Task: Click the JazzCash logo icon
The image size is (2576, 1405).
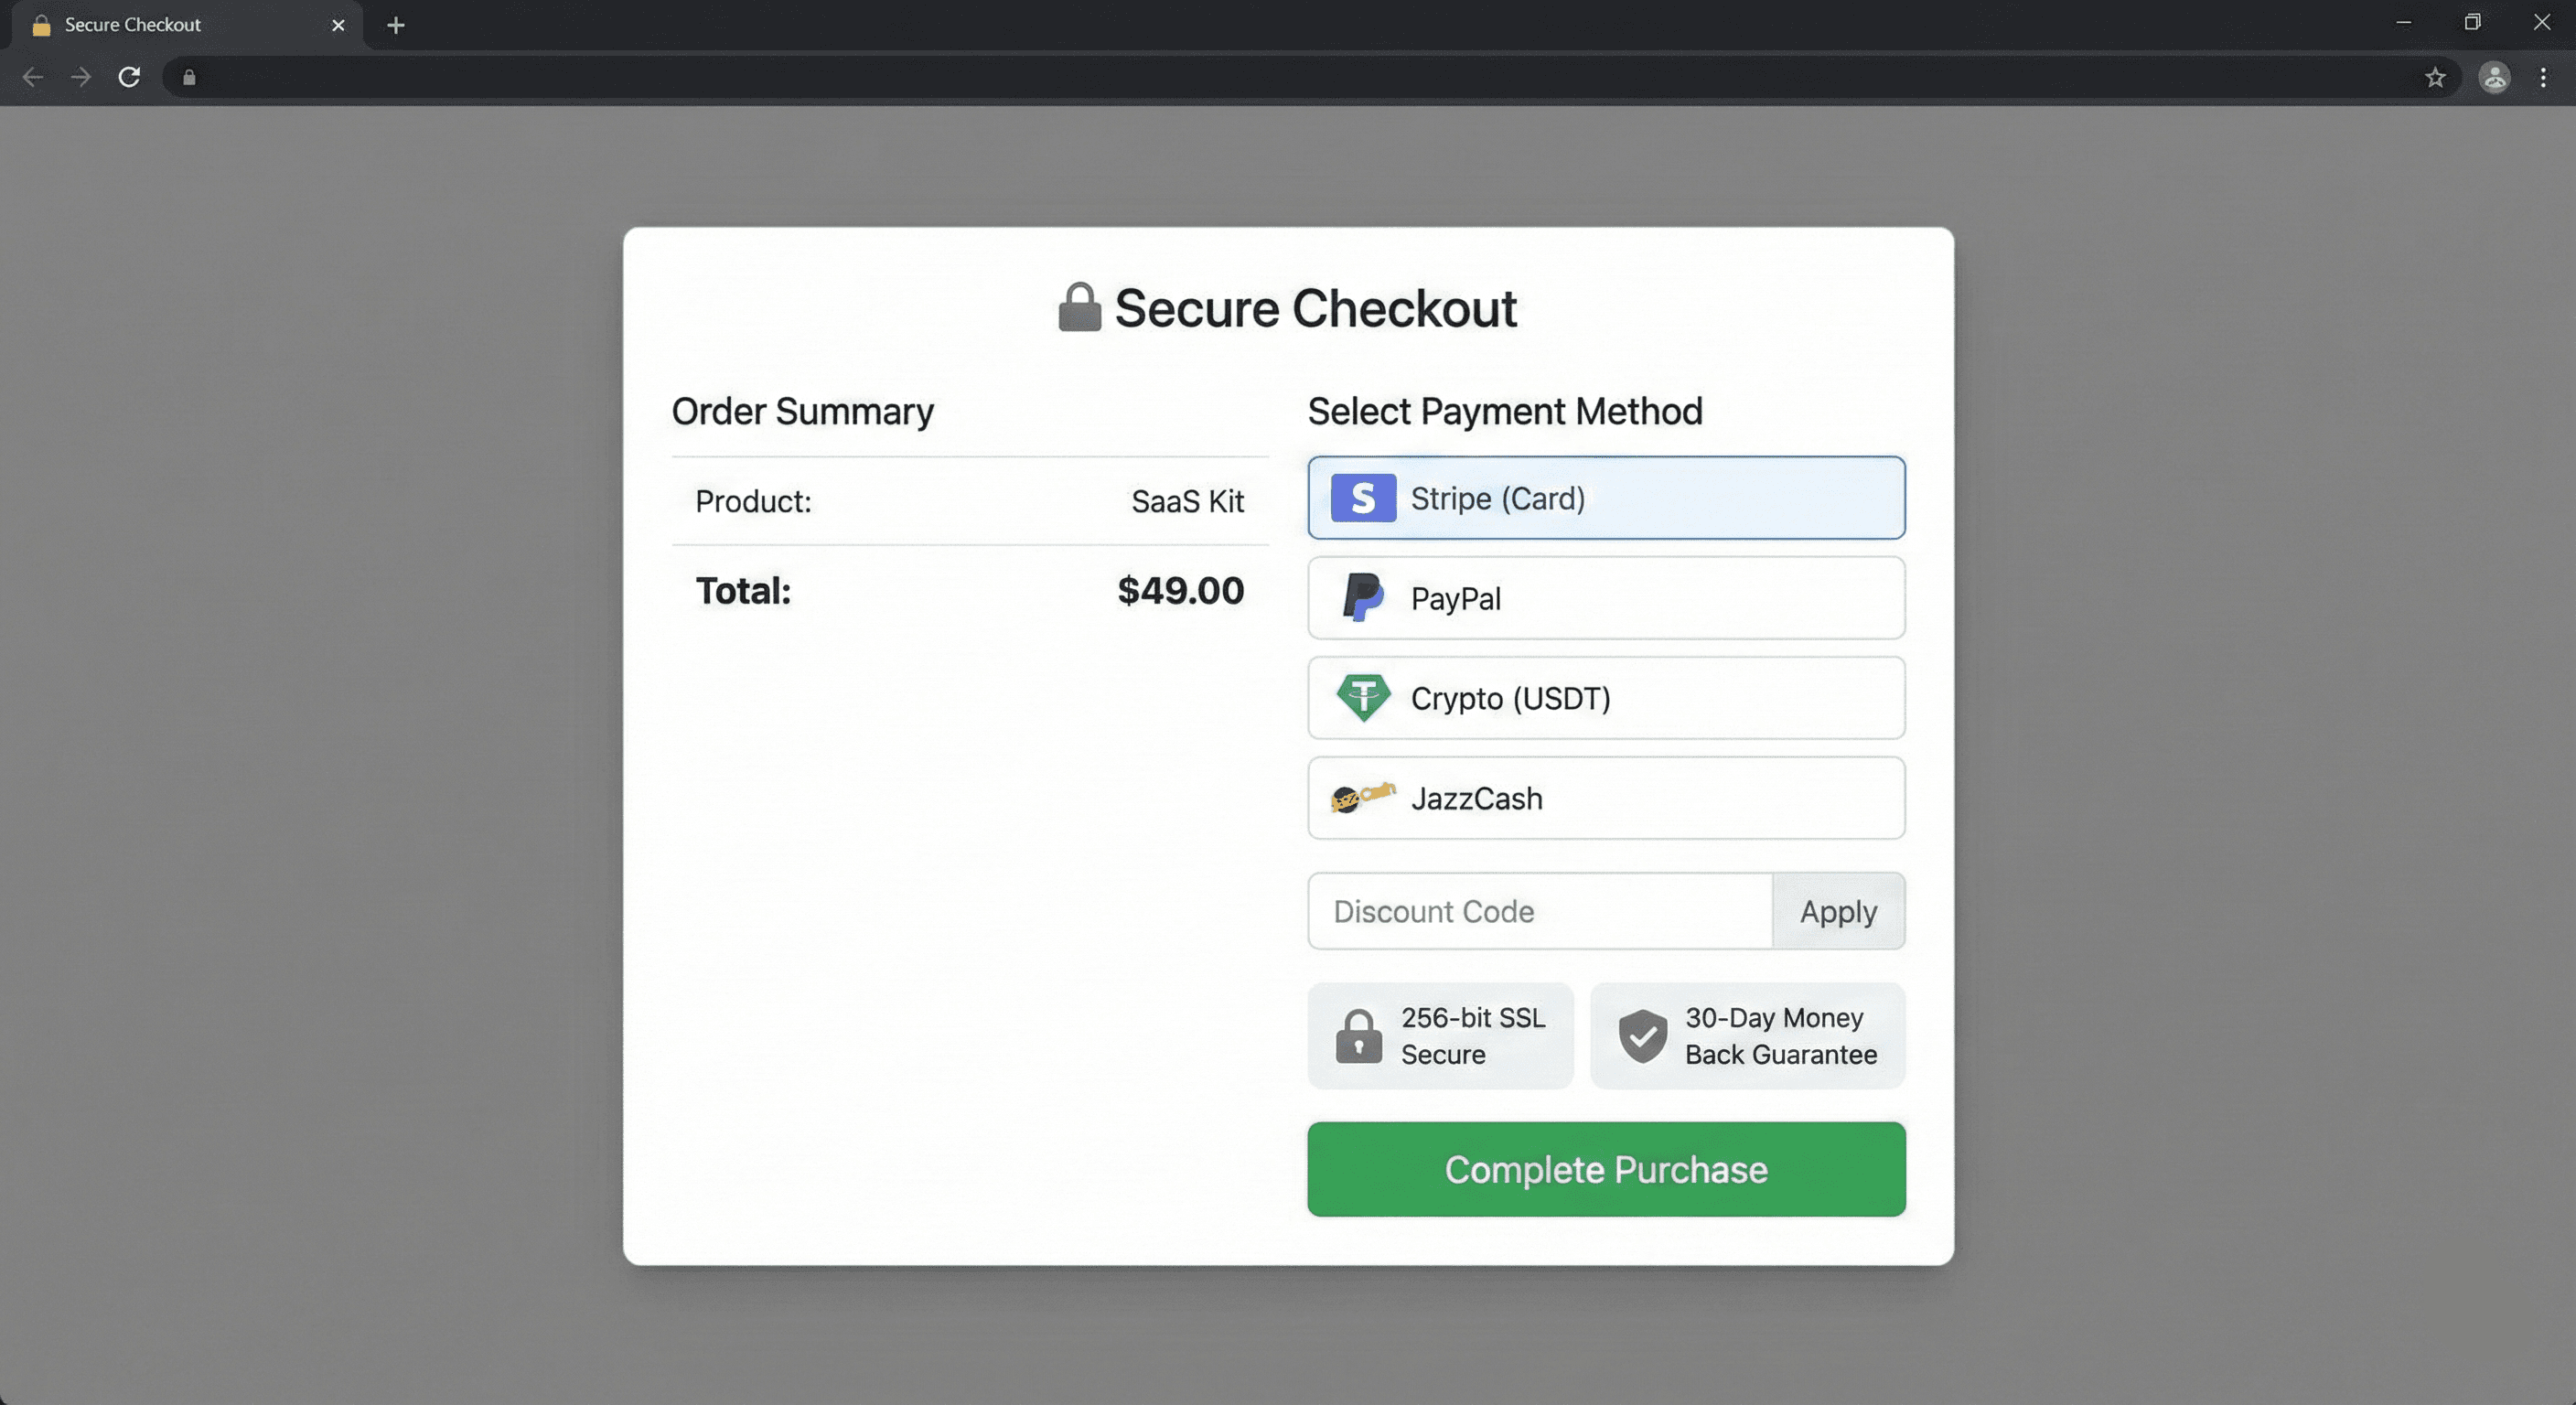Action: pyautogui.click(x=1363, y=797)
